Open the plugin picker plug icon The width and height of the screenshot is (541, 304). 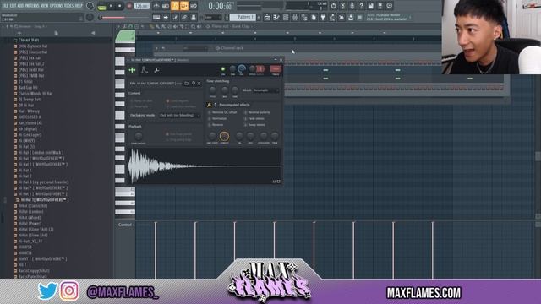pyautogui.click(x=323, y=17)
